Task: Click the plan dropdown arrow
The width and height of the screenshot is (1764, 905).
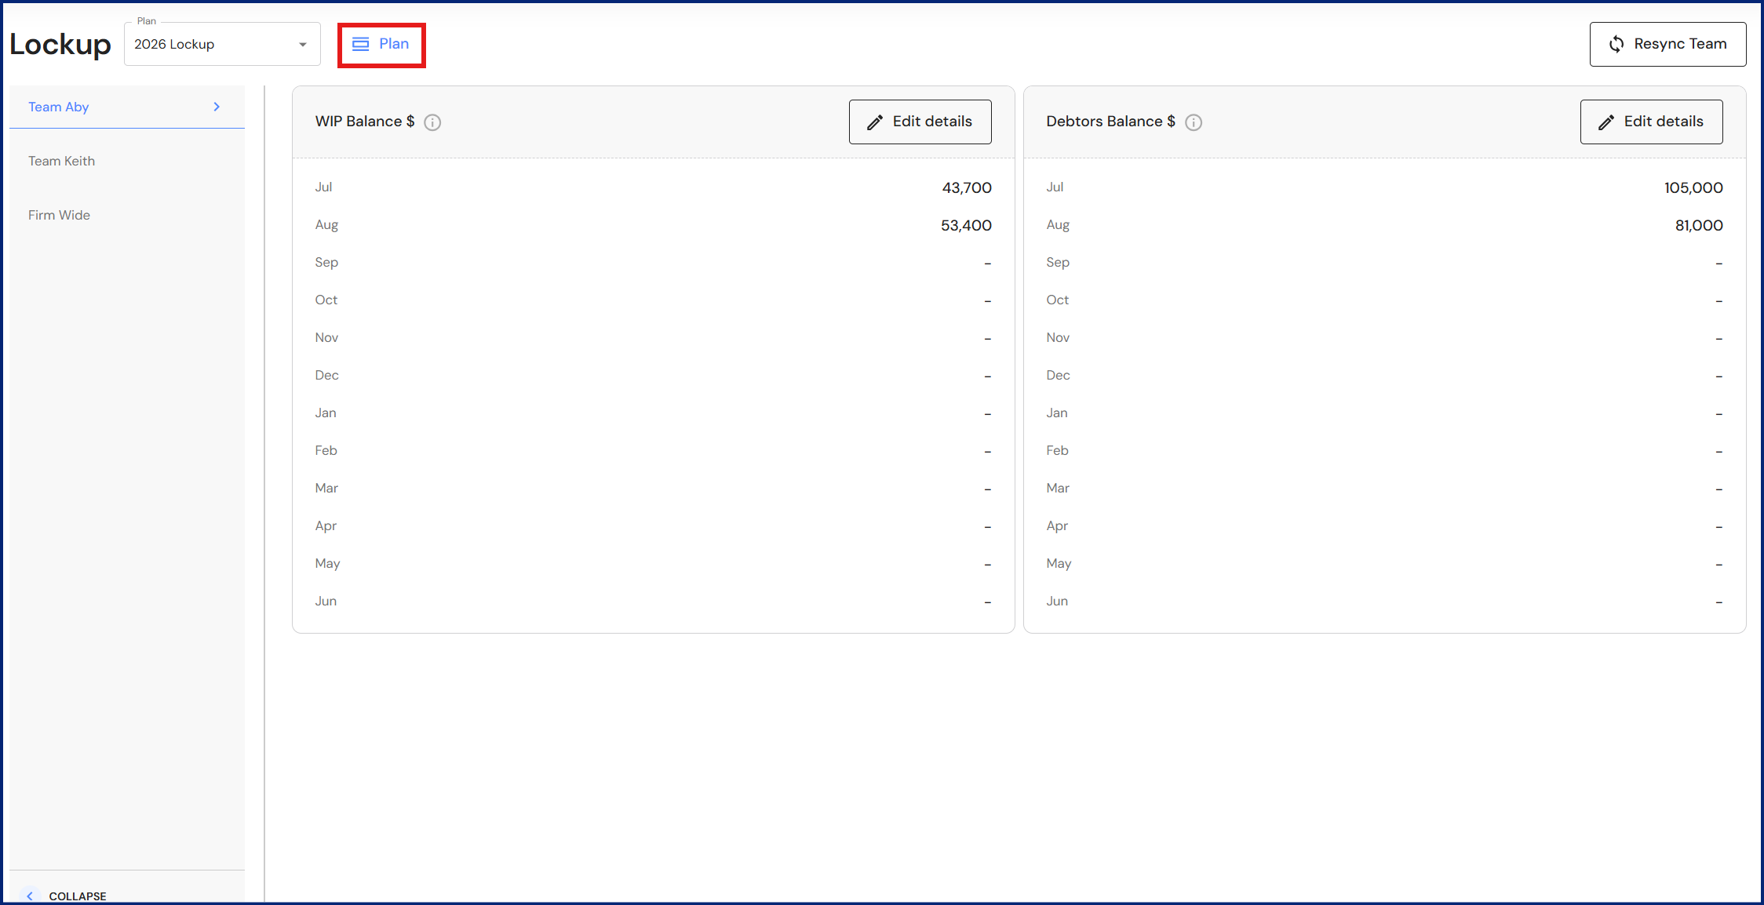Action: click(303, 45)
